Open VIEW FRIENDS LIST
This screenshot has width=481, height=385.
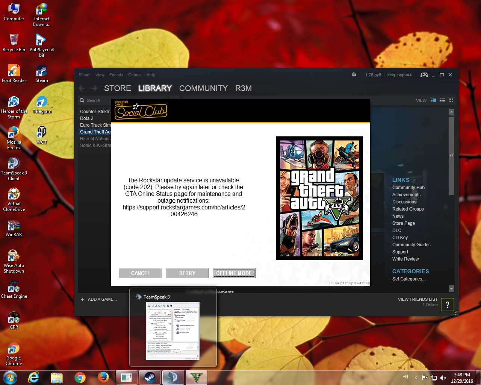point(417,299)
